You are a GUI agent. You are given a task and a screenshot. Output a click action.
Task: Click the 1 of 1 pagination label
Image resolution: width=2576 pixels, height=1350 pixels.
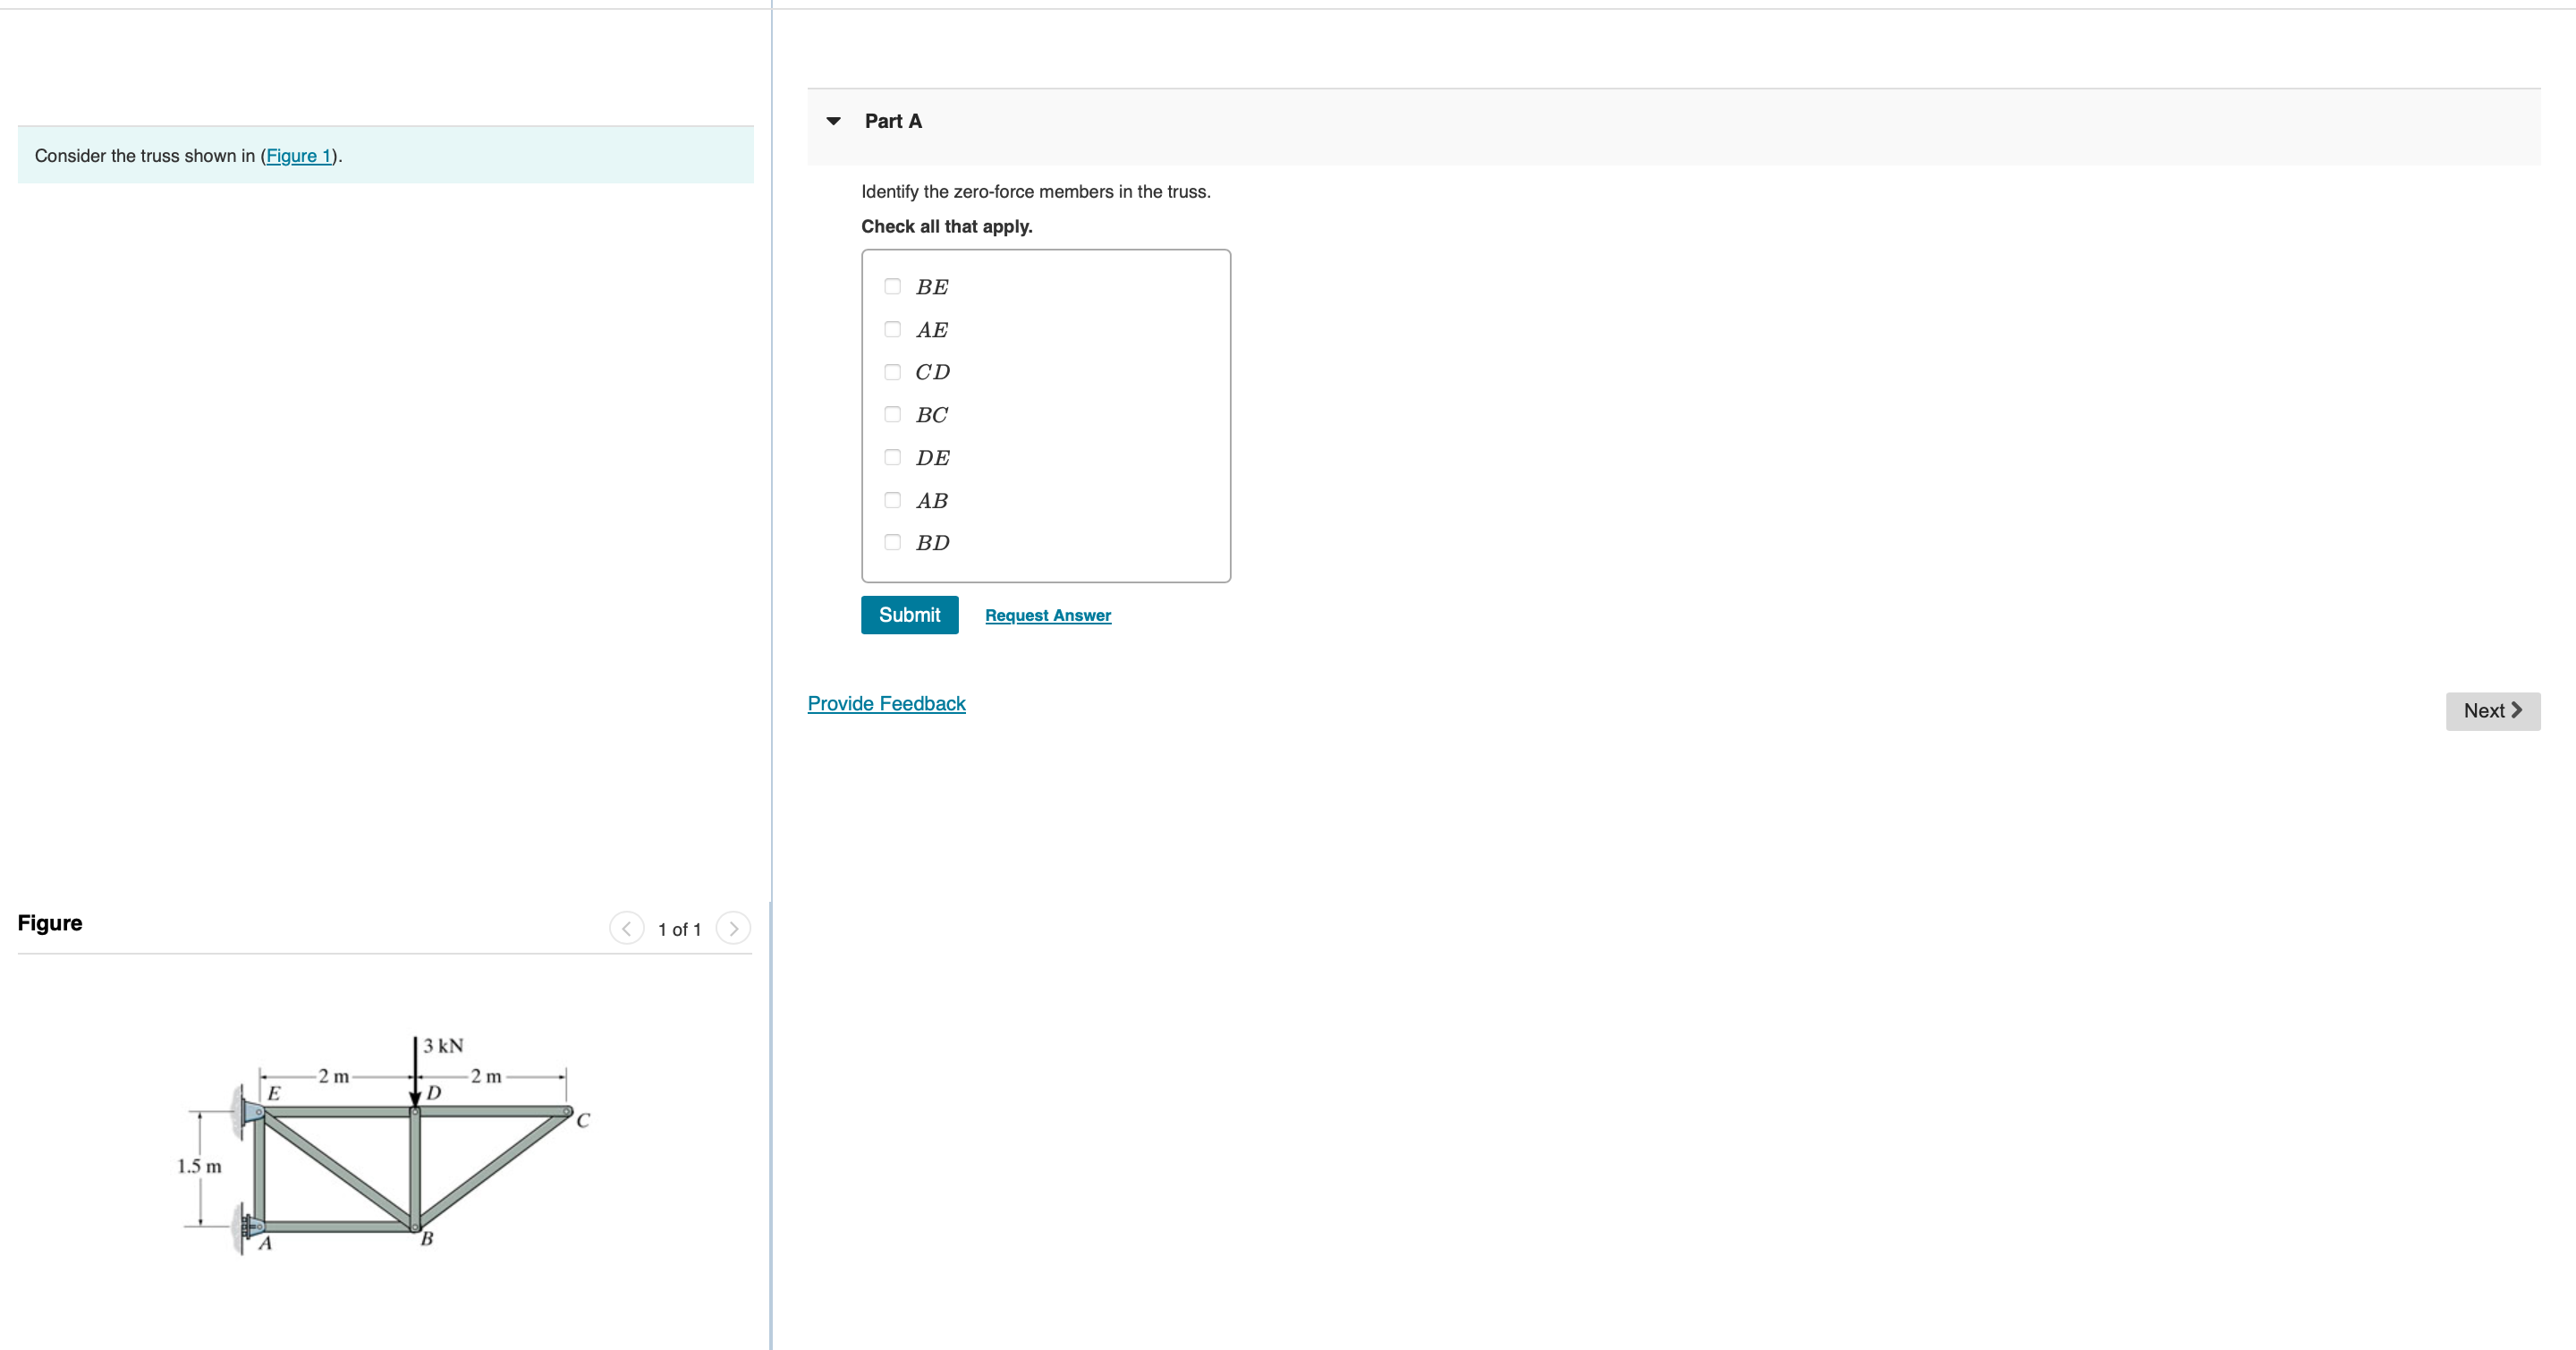[679, 928]
